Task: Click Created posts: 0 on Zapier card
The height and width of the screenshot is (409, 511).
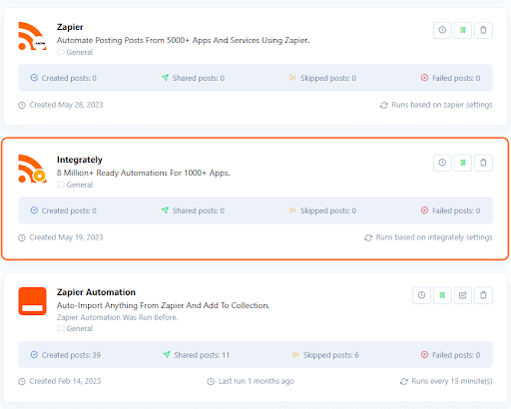Action: pyautogui.click(x=64, y=78)
